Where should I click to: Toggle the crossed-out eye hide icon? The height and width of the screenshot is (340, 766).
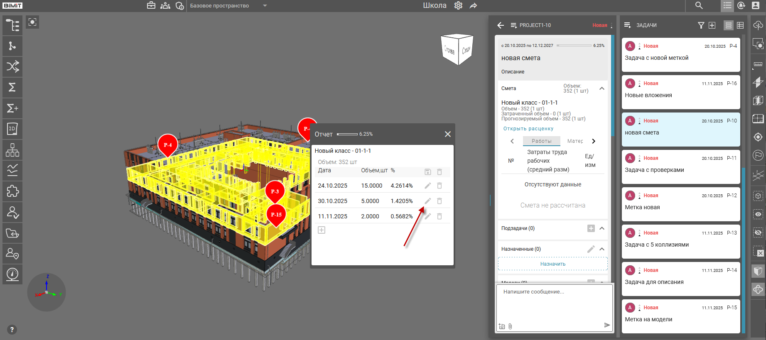(758, 233)
